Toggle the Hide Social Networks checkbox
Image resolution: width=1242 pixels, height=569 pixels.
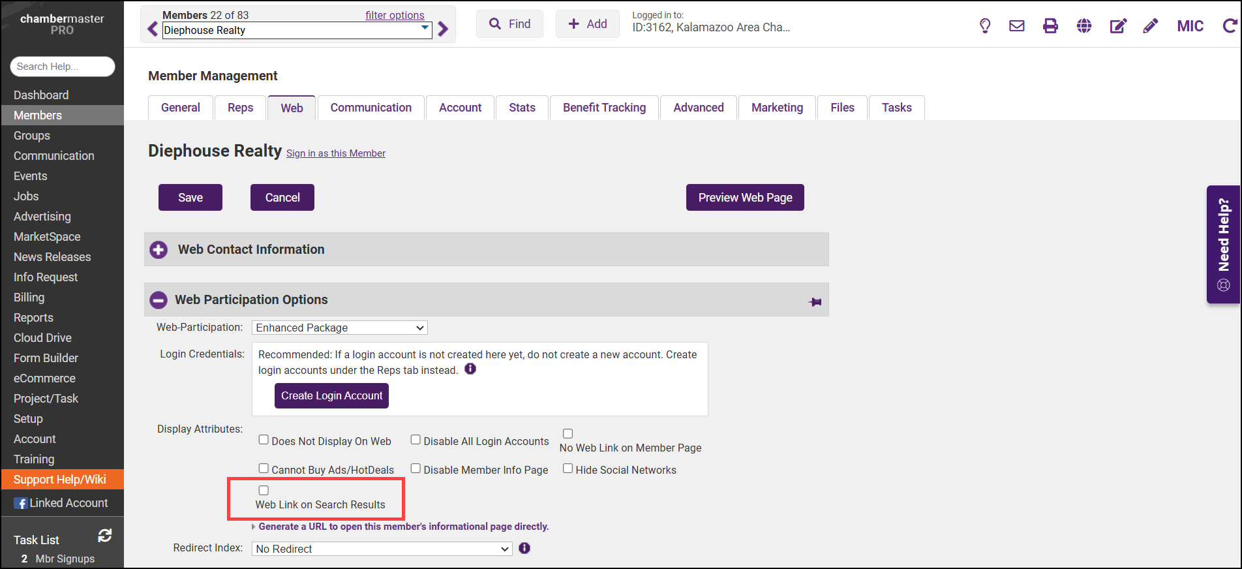568,469
